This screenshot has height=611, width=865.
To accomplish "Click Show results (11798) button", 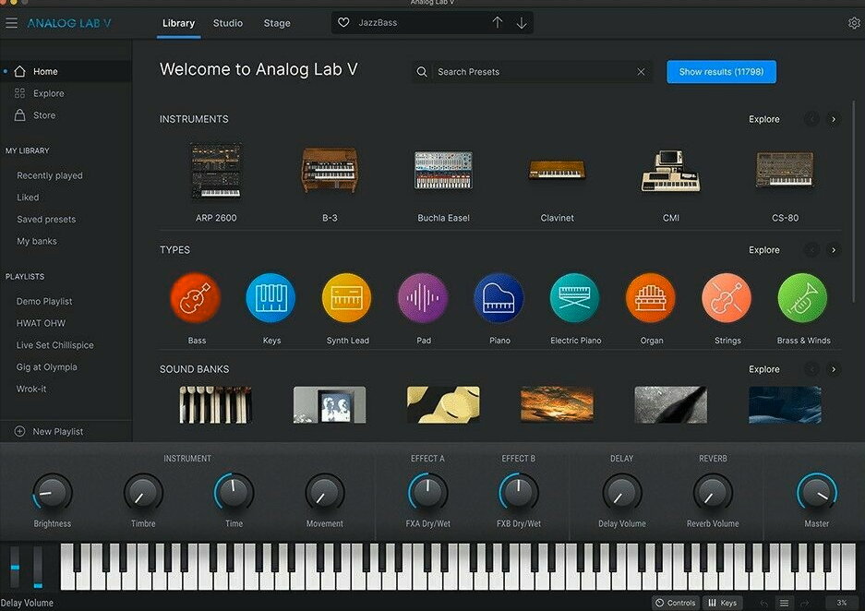I will (x=721, y=72).
